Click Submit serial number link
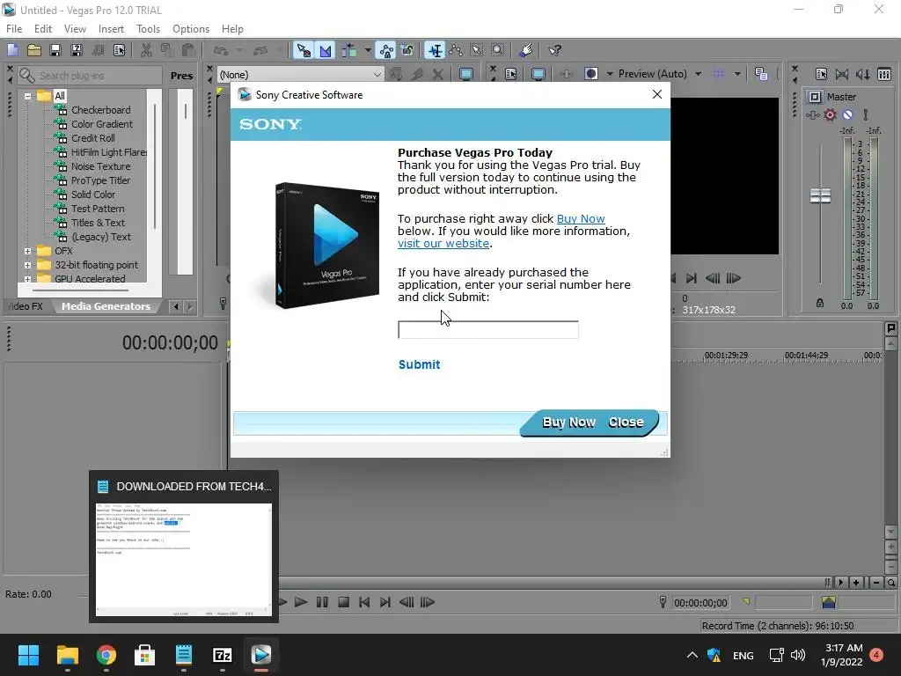This screenshot has height=676, width=901. tap(420, 364)
